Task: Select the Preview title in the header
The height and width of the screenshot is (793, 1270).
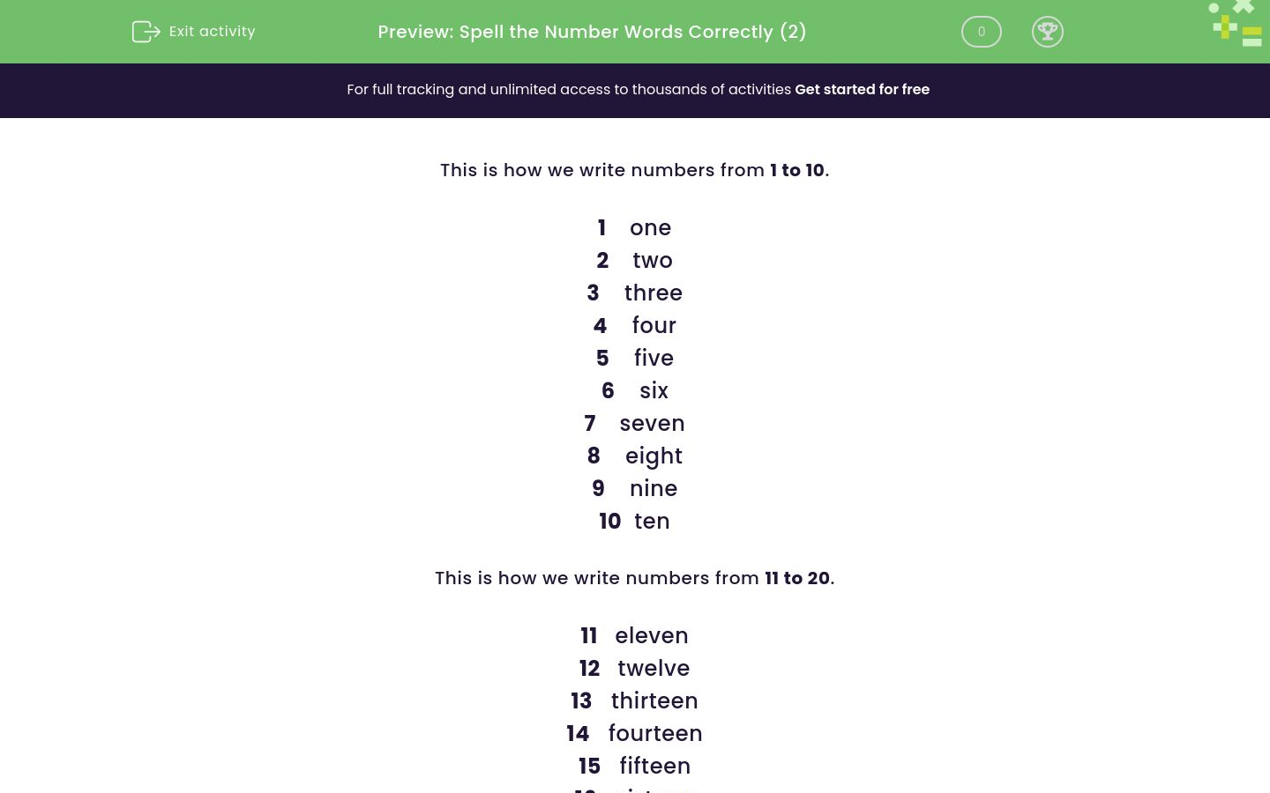Action: [592, 32]
